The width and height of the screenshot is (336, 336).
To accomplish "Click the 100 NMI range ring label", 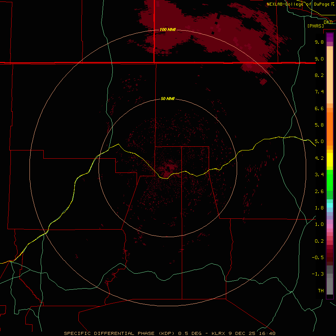I will 168,29.
